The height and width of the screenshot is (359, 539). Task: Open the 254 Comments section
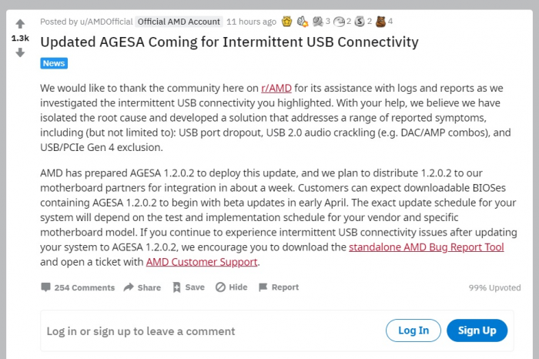click(x=78, y=287)
